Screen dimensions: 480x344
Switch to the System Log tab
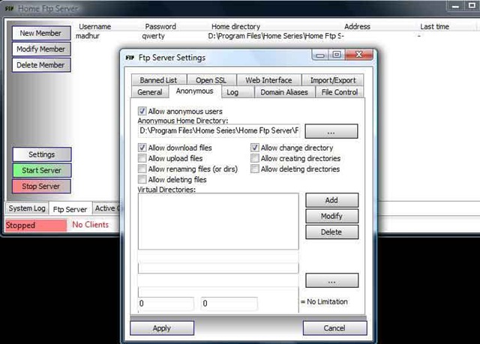click(x=27, y=208)
